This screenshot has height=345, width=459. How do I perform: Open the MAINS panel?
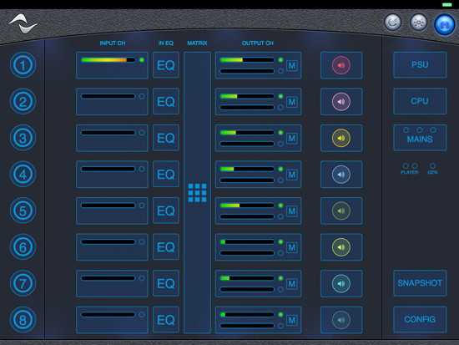[x=420, y=138]
